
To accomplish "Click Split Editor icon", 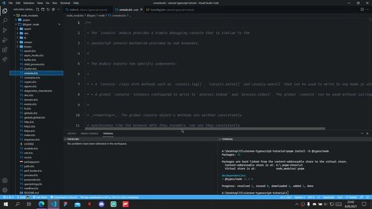I will [362, 9].
